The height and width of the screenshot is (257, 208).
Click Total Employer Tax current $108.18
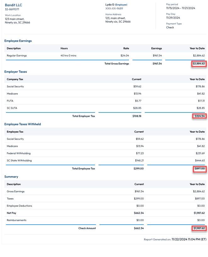click(137, 116)
